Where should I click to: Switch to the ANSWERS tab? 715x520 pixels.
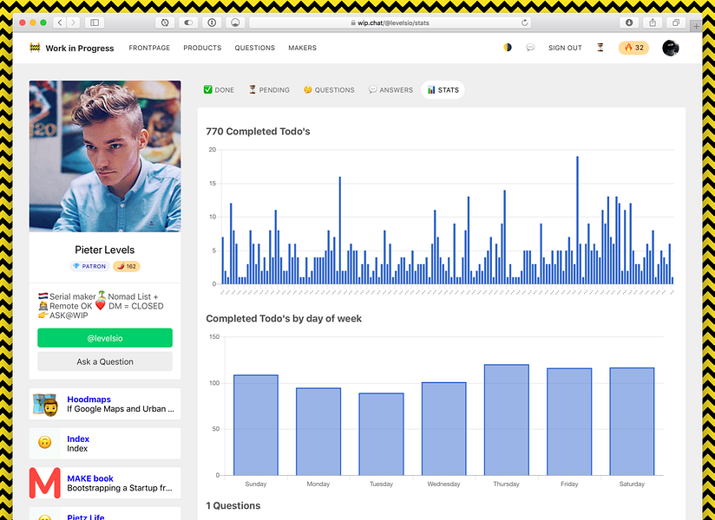(390, 90)
